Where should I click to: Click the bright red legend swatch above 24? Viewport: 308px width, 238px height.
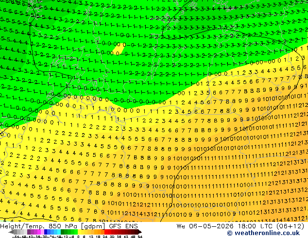click(106, 232)
